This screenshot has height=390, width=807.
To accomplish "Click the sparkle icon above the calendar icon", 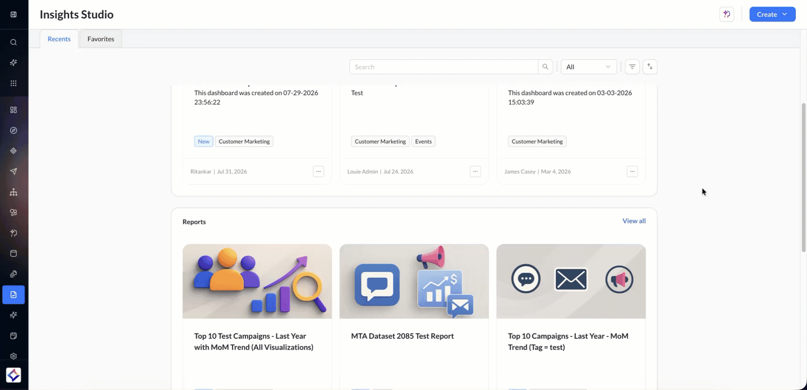I will (x=14, y=315).
